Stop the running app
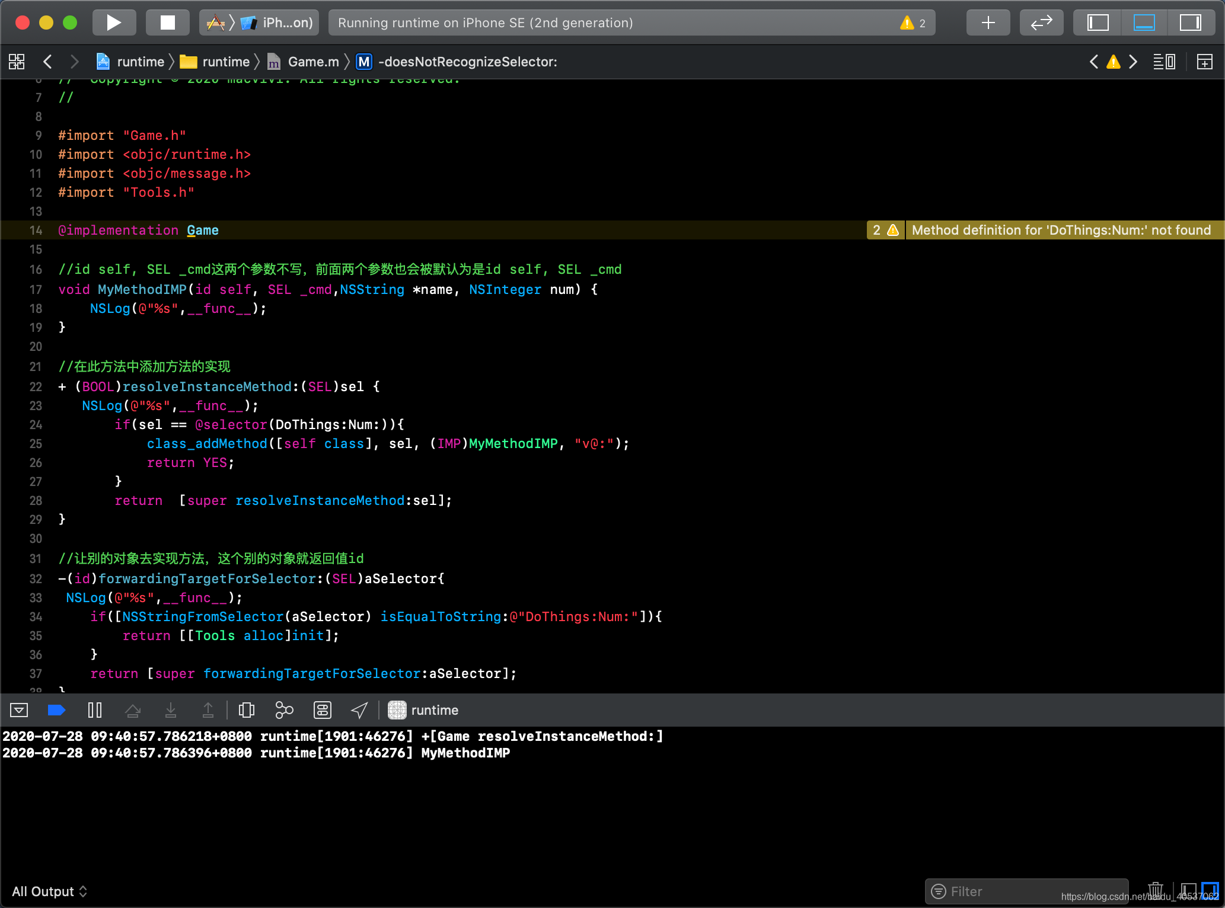Image resolution: width=1225 pixels, height=908 pixels. coord(168,23)
